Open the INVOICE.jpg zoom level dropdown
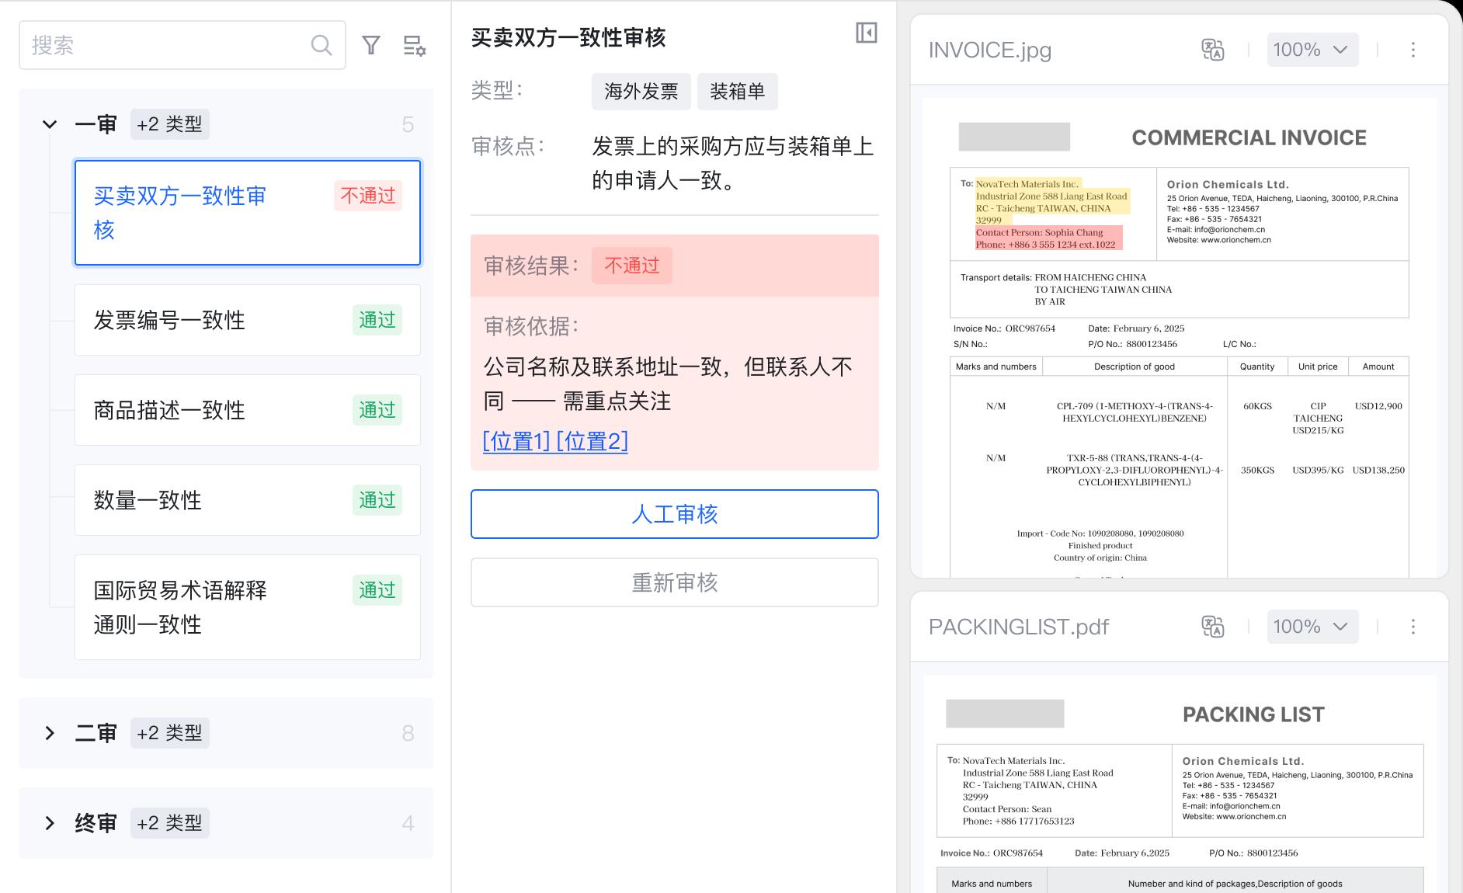 [x=1312, y=50]
